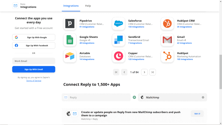The image size is (222, 125).
Task: Open 7 Integrations link under SendGrid
Action: pyautogui.click(x=135, y=43)
